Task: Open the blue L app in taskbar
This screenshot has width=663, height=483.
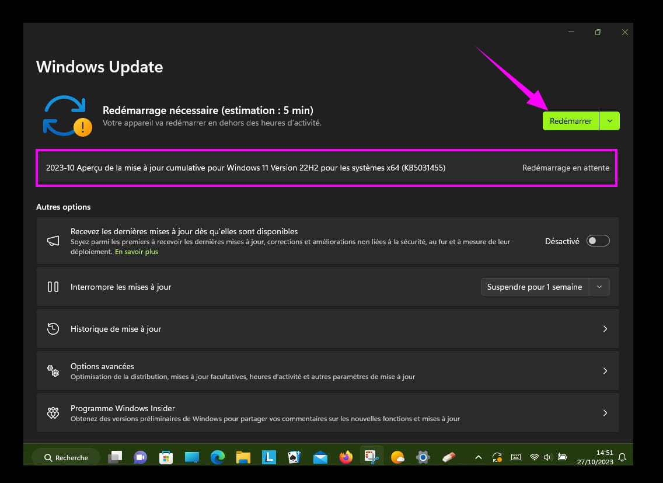Action: tap(269, 457)
